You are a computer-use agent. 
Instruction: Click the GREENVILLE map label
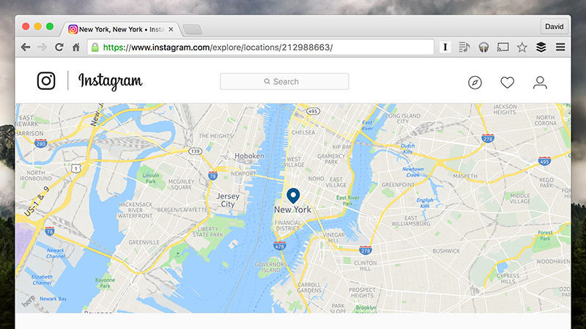tap(144, 242)
